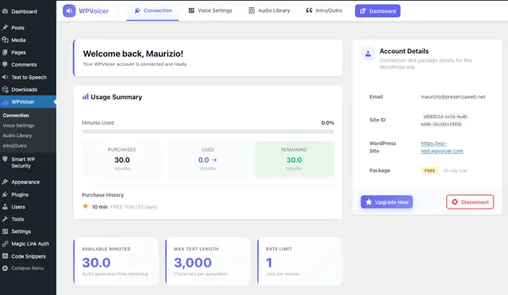Click the WPVoicer bars icon in sidebar
The image size is (508, 295).
pos(6,102)
